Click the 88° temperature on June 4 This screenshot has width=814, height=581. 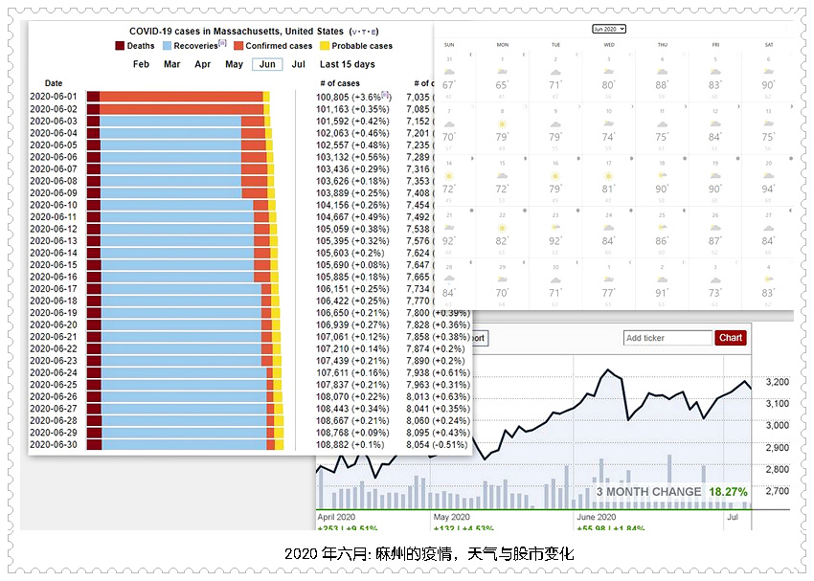pos(662,84)
